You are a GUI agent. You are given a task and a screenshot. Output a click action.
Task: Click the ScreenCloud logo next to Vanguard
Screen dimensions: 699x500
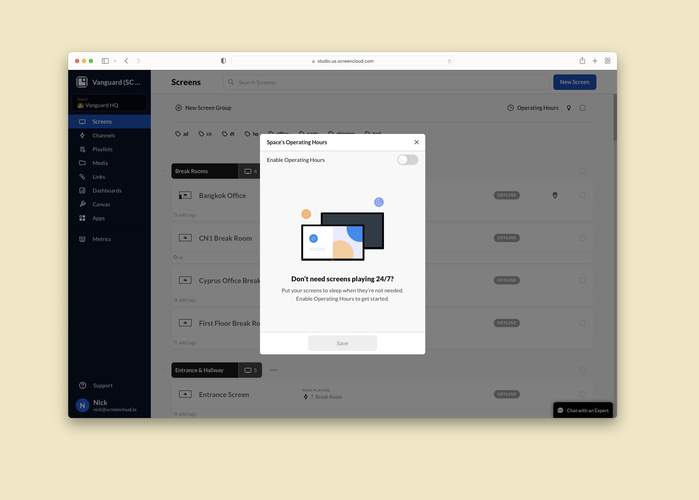(82, 82)
